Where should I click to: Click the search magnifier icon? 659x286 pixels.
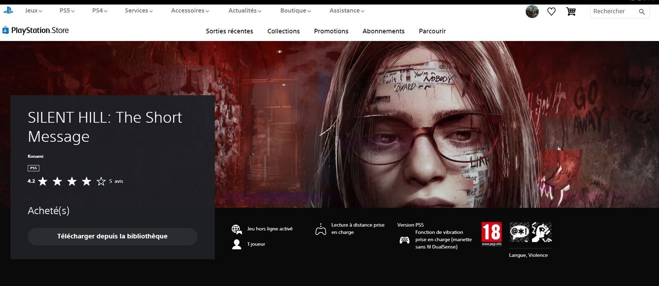coord(642,12)
